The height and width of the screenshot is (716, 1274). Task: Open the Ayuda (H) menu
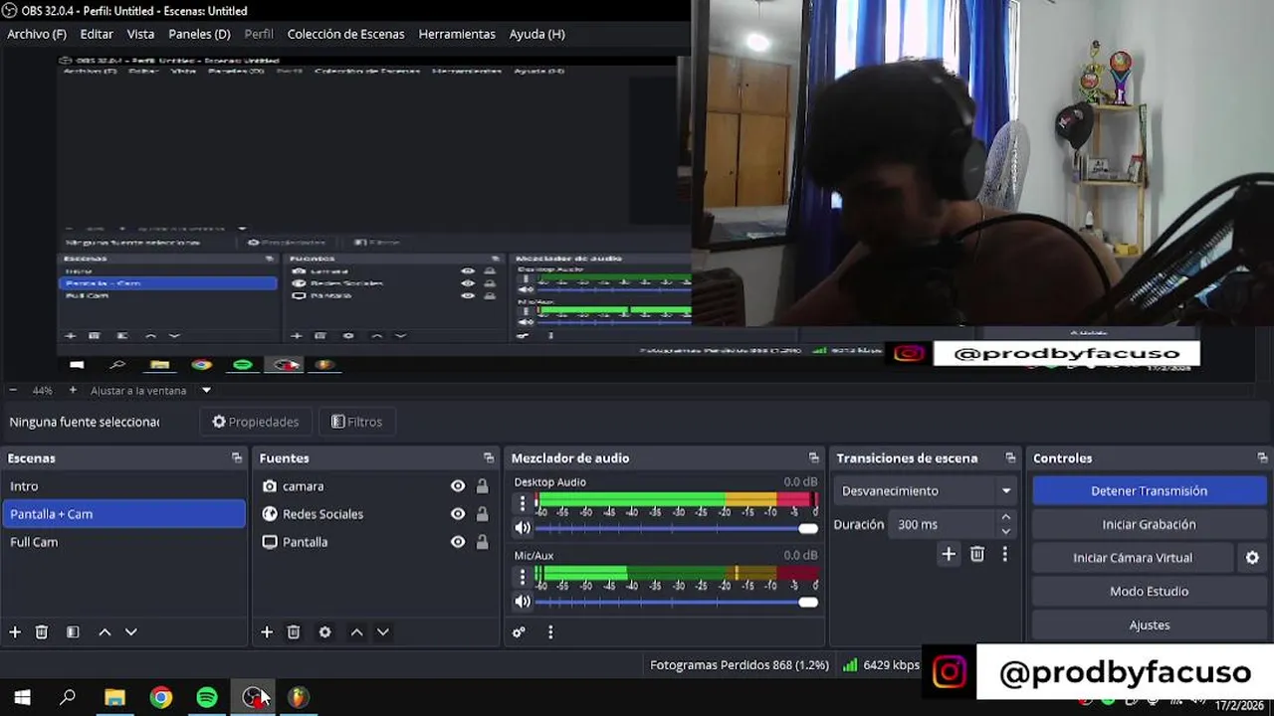(x=536, y=34)
